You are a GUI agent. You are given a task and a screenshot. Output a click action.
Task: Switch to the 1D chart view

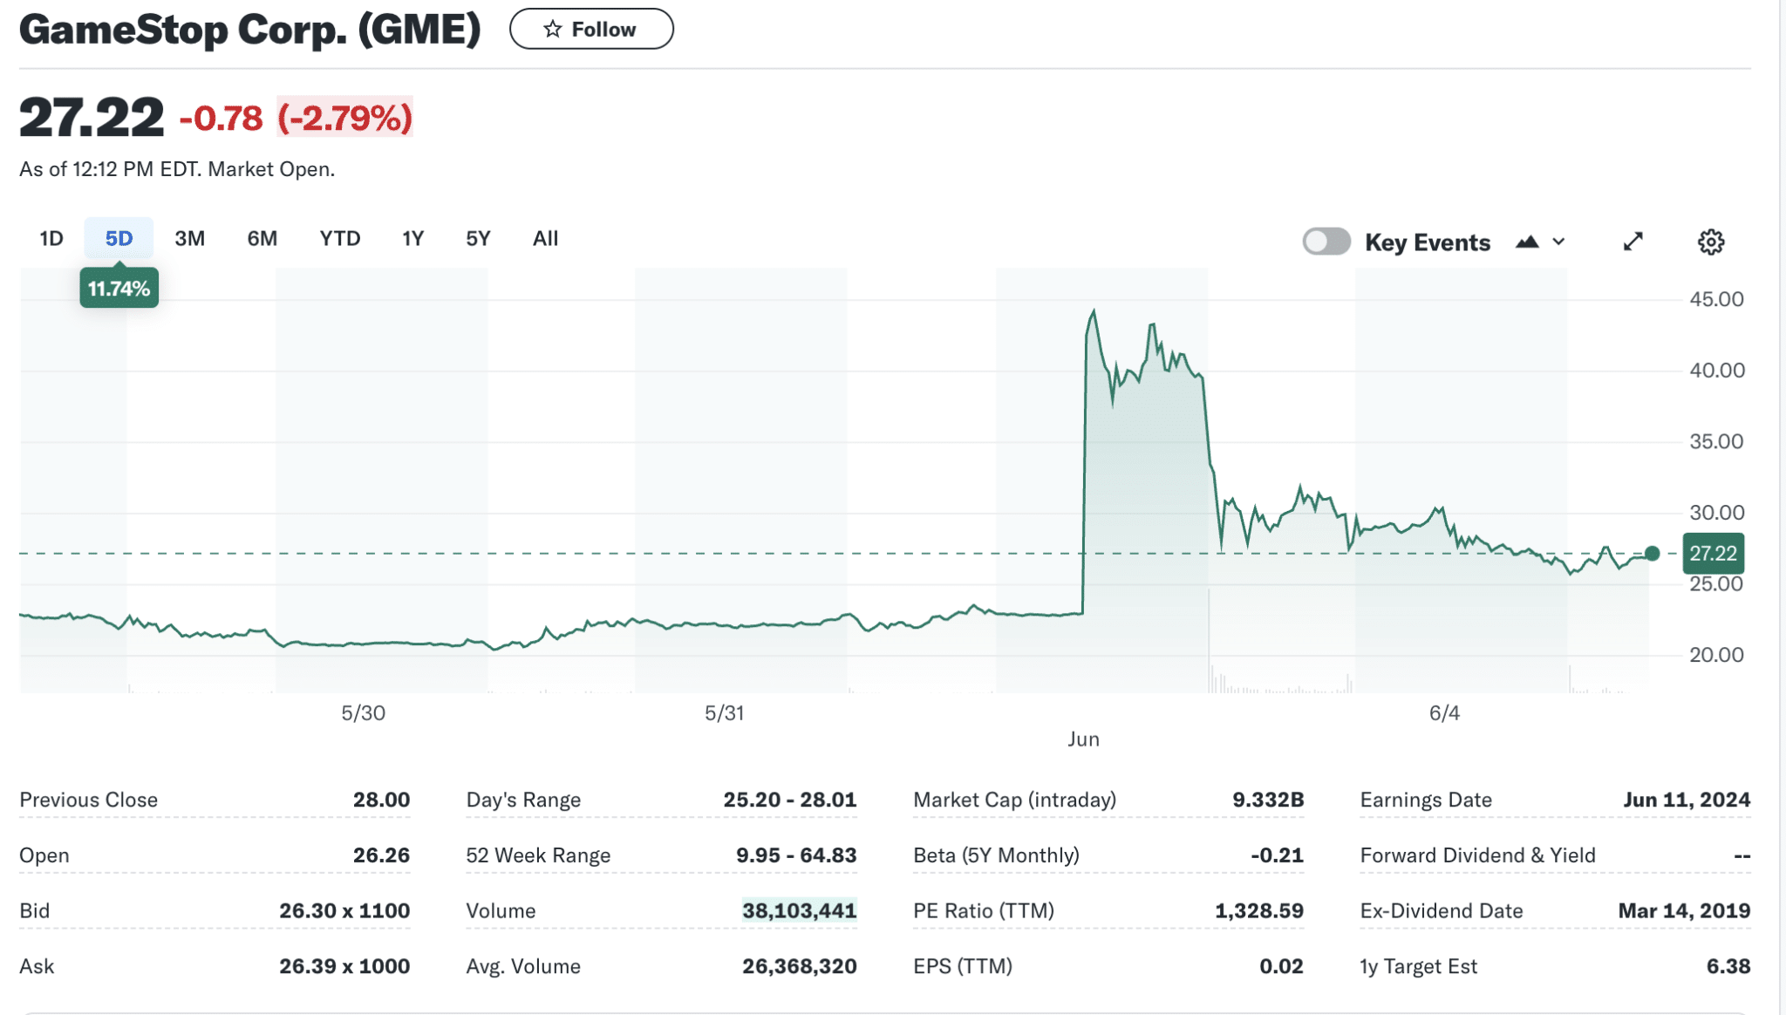pyautogui.click(x=51, y=238)
